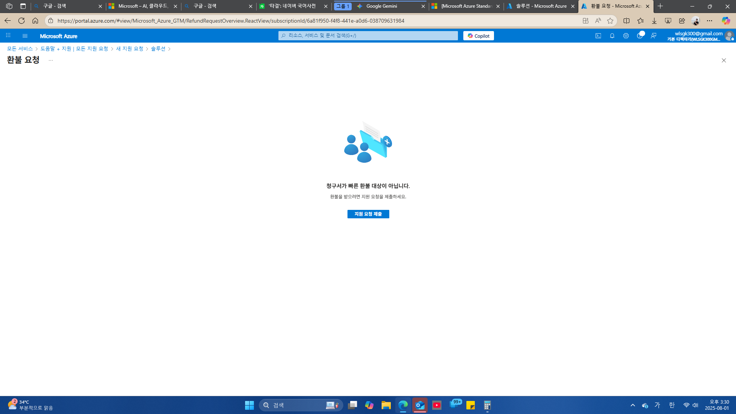The height and width of the screenshot is (414, 736).
Task: Go to 새 지원 요청 breadcrumb
Action: point(130,49)
